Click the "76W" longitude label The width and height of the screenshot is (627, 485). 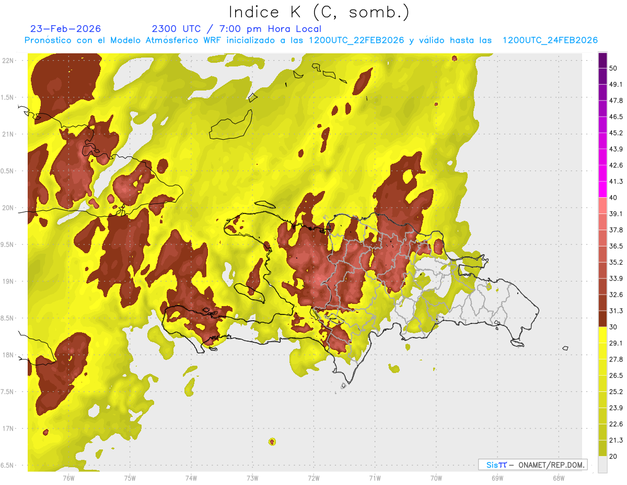pos(68,478)
